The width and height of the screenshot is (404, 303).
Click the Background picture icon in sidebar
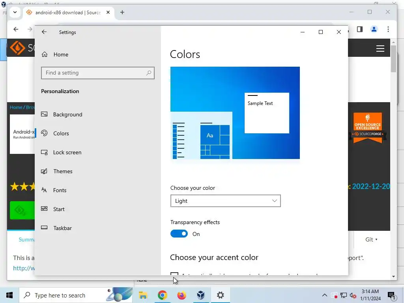44,114
